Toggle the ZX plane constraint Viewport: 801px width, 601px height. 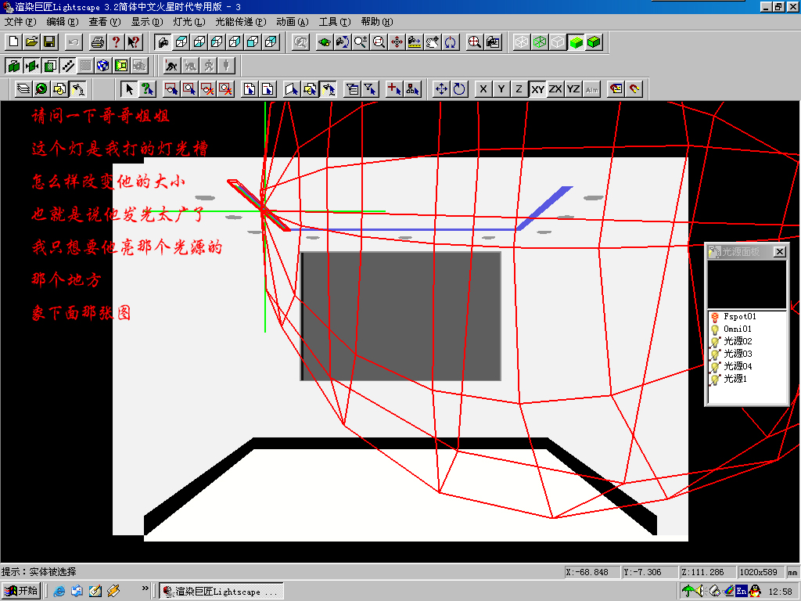(x=555, y=89)
